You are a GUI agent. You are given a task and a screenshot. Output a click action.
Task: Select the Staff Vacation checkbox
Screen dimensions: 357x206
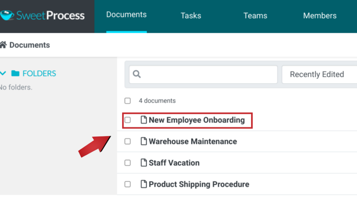point(128,163)
